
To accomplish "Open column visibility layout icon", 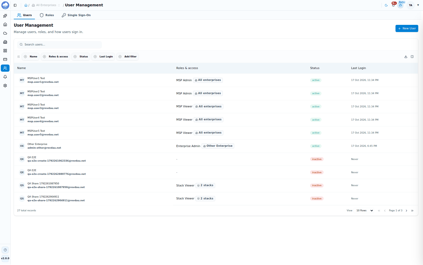I will click(x=412, y=57).
